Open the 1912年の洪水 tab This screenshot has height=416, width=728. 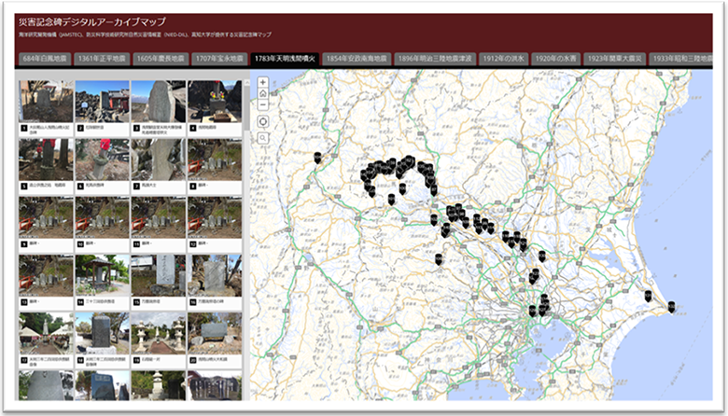tap(504, 59)
